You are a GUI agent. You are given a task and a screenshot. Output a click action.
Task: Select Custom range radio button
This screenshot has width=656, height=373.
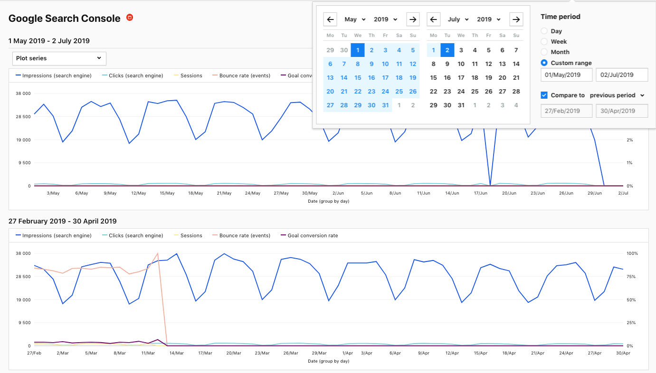[x=544, y=63]
